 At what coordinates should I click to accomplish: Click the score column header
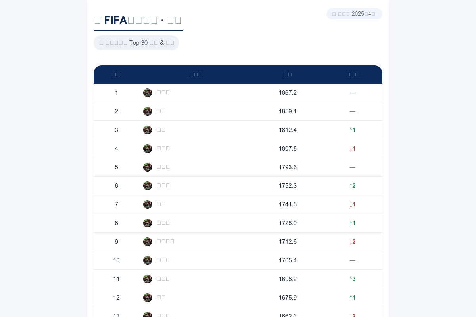pos(288,74)
